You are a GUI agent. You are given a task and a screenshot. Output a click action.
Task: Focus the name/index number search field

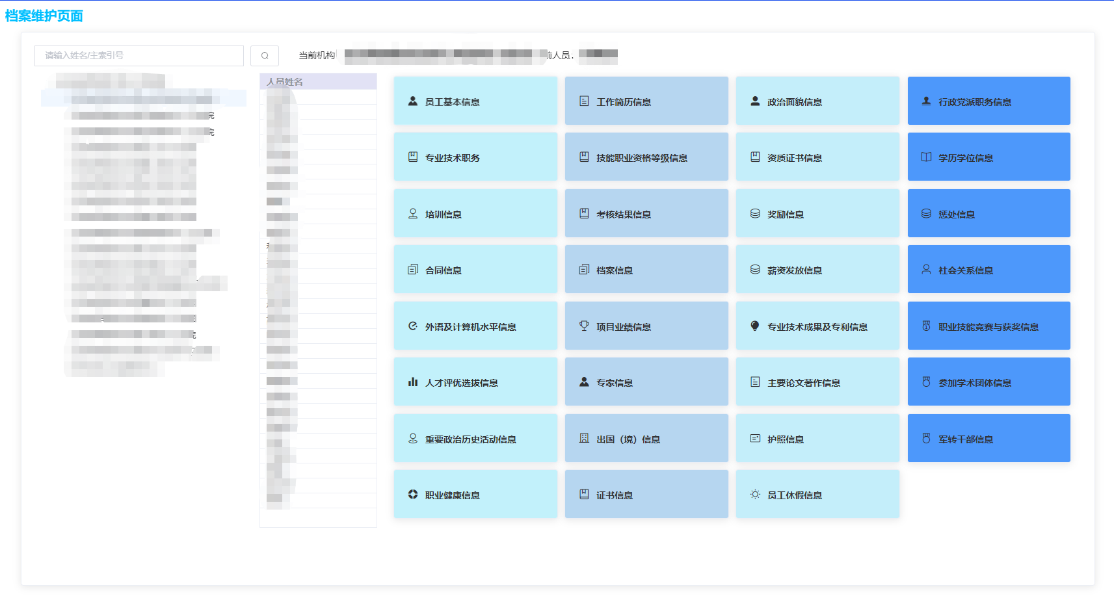(x=139, y=56)
